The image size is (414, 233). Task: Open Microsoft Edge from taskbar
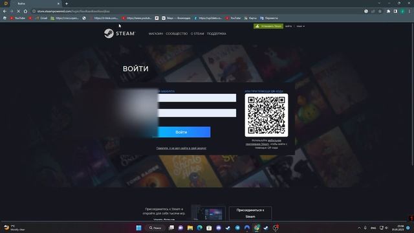200,228
